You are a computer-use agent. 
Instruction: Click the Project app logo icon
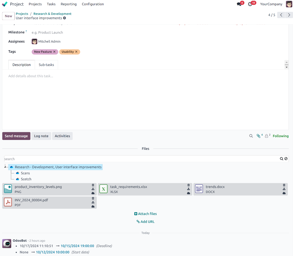pos(5,4)
